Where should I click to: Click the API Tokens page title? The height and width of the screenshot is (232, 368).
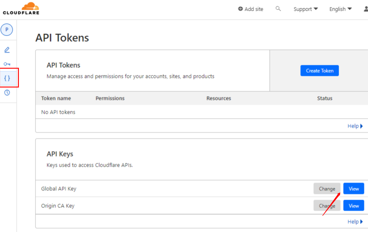tap(62, 38)
